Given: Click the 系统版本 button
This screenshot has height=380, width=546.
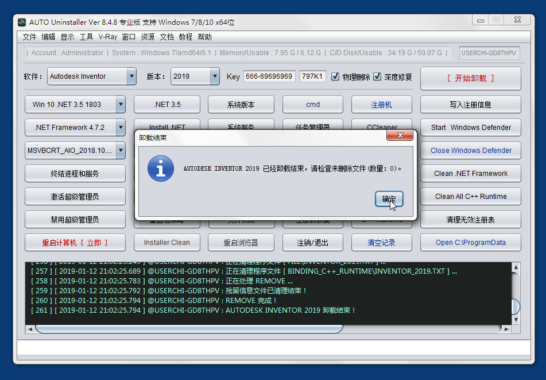Looking at the screenshot, I should click(241, 104).
